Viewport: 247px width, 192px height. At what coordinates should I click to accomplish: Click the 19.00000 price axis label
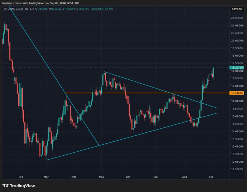coord(237,56)
